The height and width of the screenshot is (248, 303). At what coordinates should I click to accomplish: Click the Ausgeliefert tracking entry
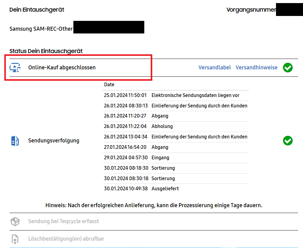pyautogui.click(x=165, y=189)
